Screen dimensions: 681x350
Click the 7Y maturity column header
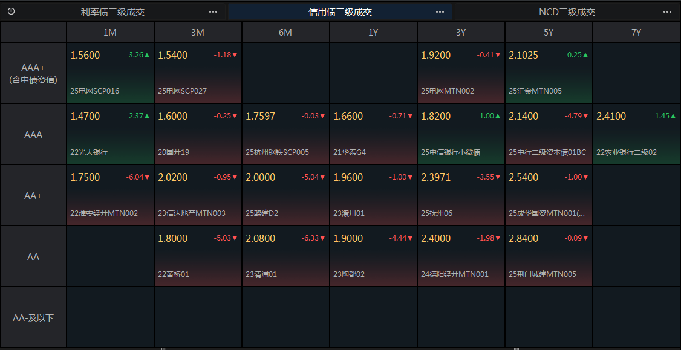tap(636, 33)
